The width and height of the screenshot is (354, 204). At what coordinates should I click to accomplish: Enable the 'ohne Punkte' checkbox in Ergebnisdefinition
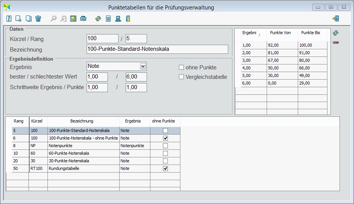point(181,67)
